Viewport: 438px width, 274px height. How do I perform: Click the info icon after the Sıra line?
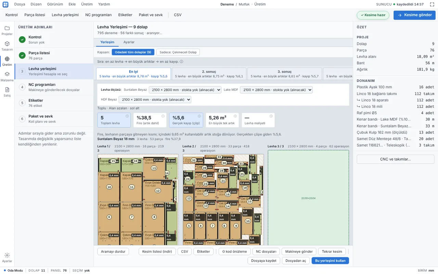181,62
